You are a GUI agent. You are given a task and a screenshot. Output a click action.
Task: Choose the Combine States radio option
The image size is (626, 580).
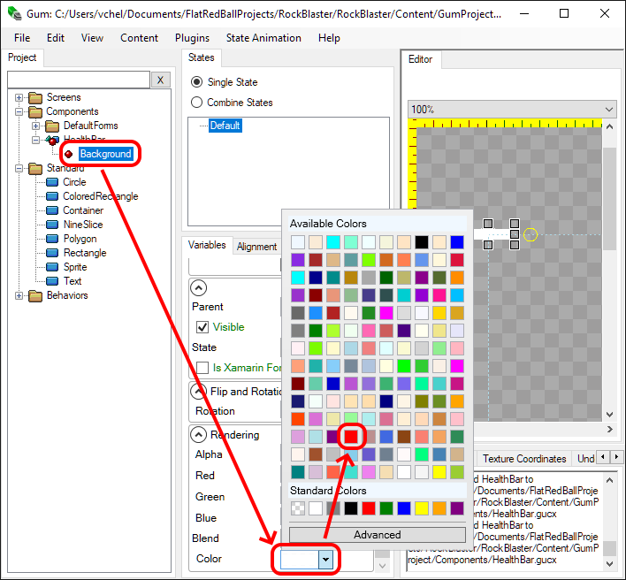point(197,103)
